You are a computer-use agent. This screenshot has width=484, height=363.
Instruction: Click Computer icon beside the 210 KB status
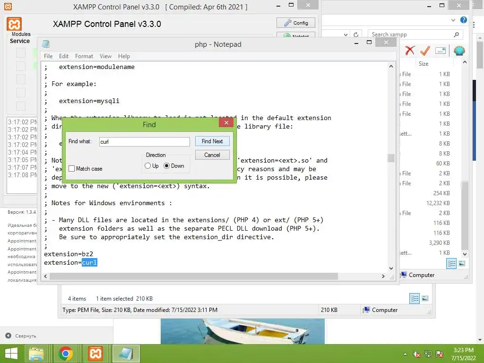point(366,310)
